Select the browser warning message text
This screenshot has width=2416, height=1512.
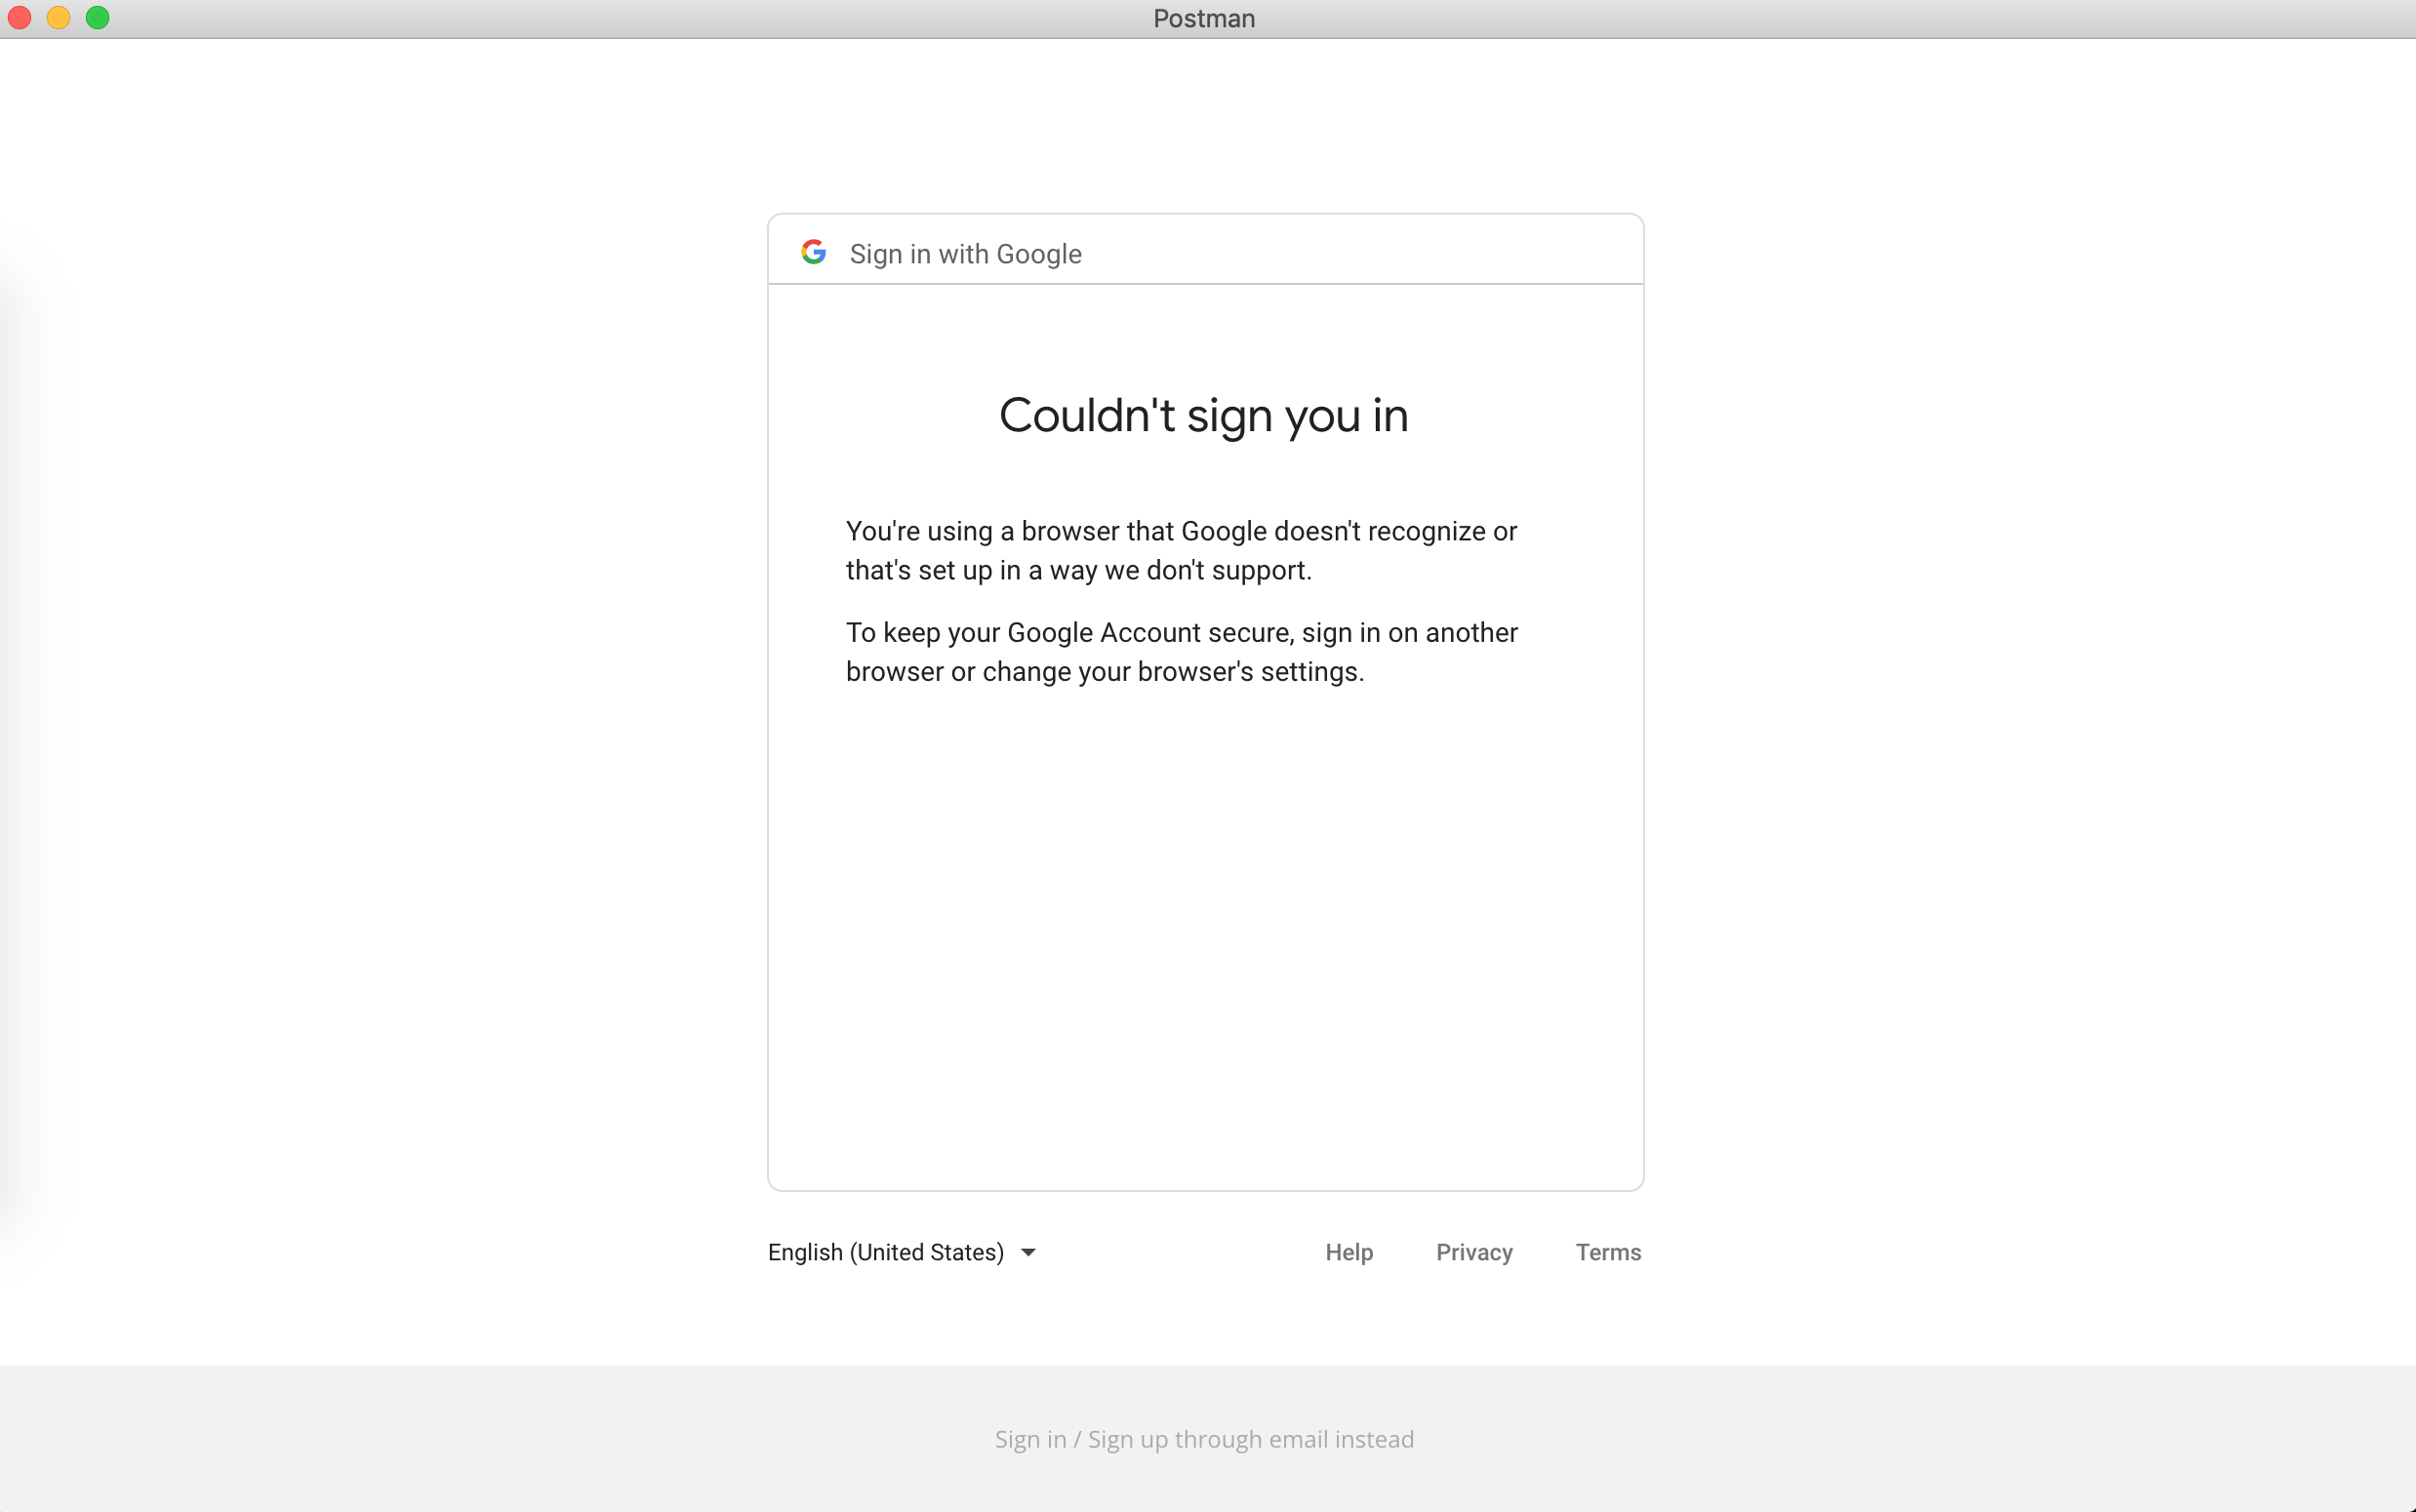click(x=1180, y=550)
